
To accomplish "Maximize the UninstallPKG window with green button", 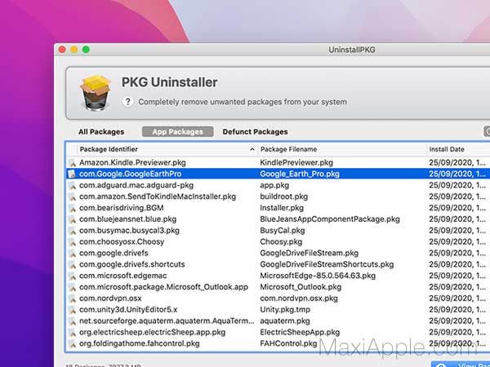I will coord(86,49).
